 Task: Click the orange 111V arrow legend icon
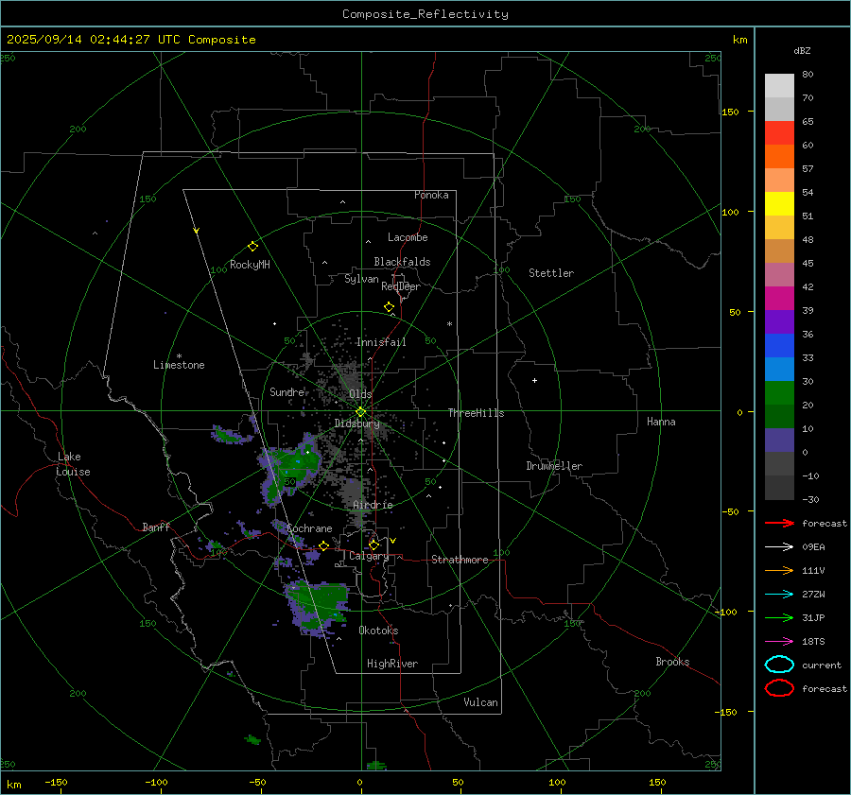click(779, 570)
